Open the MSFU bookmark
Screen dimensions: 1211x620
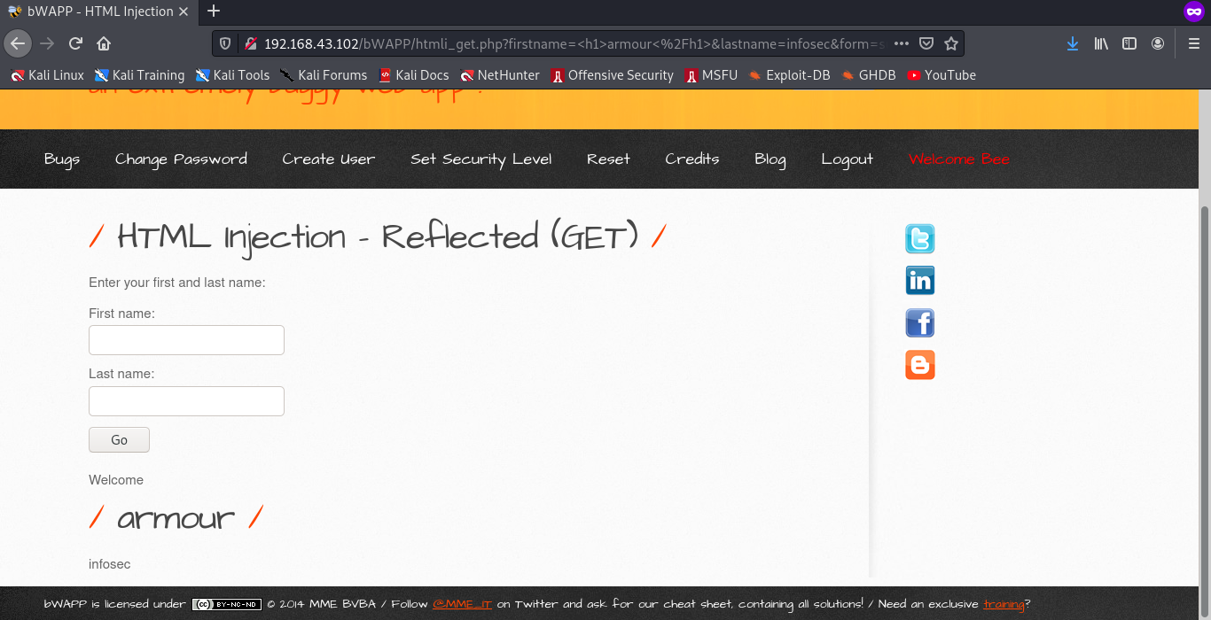tap(710, 75)
